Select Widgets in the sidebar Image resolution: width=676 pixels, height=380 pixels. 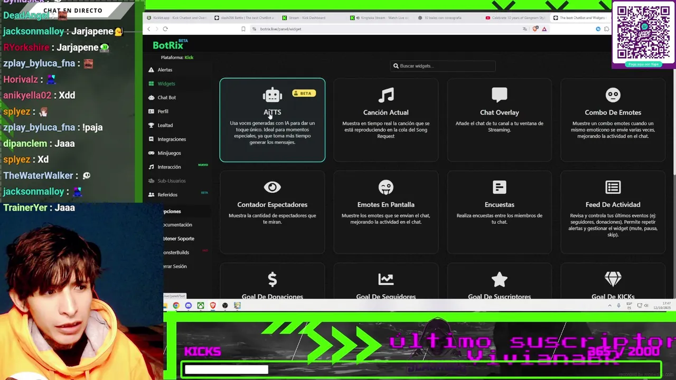coord(166,83)
